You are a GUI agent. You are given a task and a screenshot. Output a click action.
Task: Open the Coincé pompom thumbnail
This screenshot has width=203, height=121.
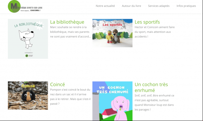pos(28,96)
